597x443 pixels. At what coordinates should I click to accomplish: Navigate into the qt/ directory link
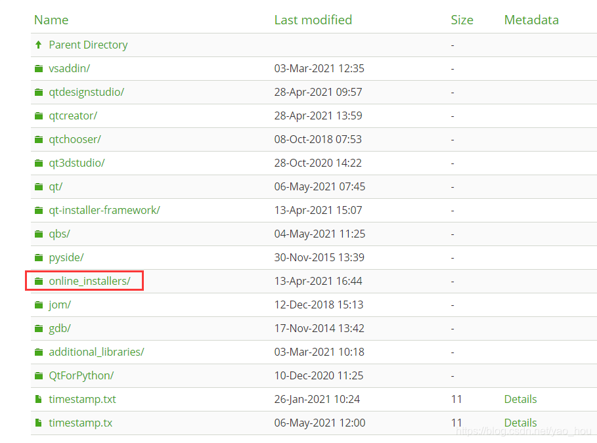(x=56, y=186)
